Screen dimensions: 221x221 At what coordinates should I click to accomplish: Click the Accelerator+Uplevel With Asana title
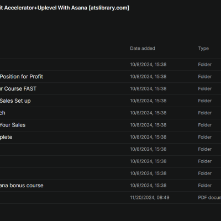(65, 8)
